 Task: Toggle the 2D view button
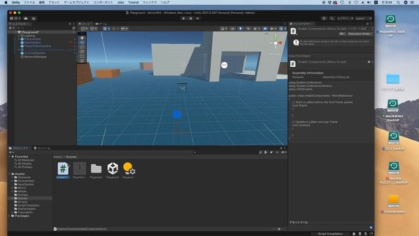coord(233,28)
